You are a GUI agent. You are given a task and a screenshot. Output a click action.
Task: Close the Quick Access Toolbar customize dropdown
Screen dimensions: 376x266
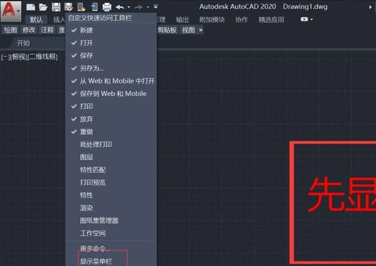pyautogui.click(x=156, y=7)
